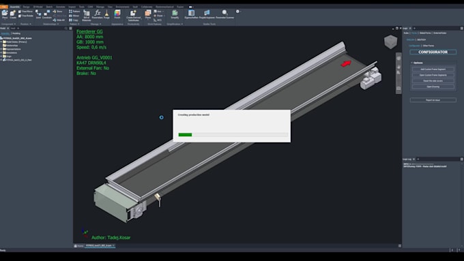Expand the Representations tree node

point(1,49)
